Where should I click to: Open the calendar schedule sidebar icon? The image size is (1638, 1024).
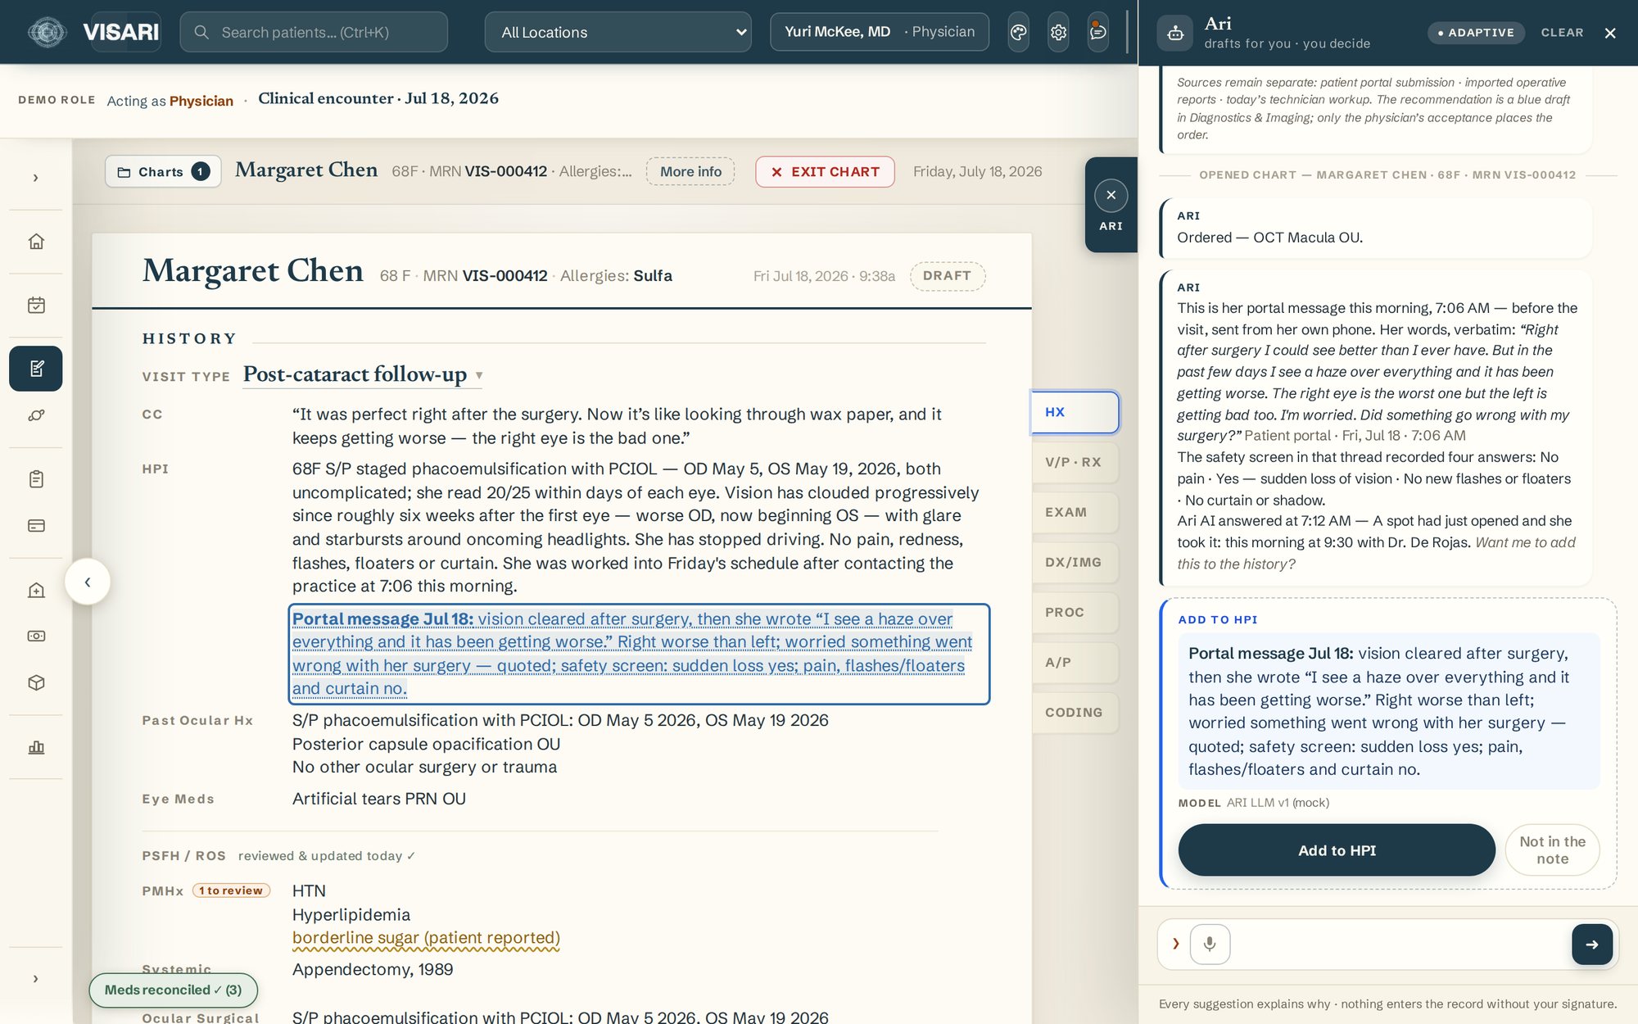pyautogui.click(x=36, y=305)
